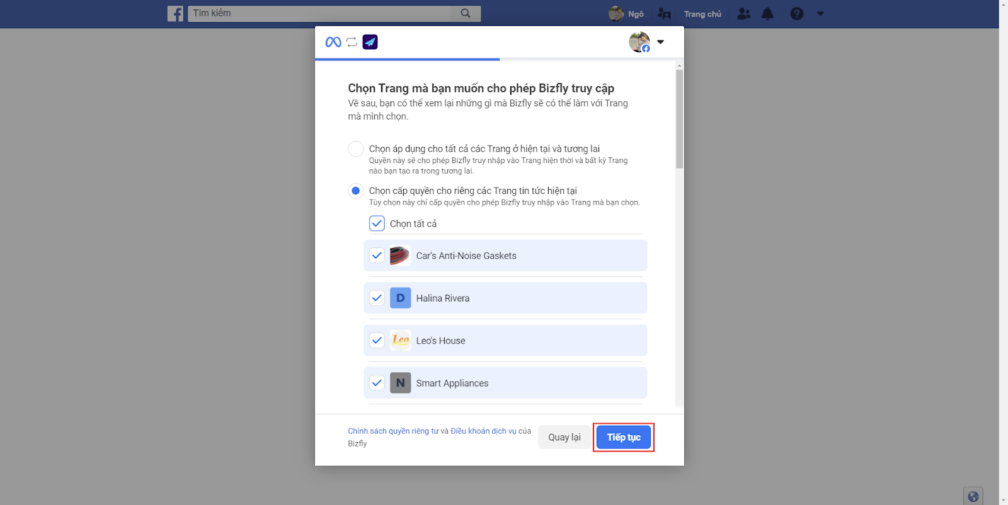Screen dimensions: 1008x505
Task: Toggle the Chọn tất cả checkbox
Action: pos(377,224)
